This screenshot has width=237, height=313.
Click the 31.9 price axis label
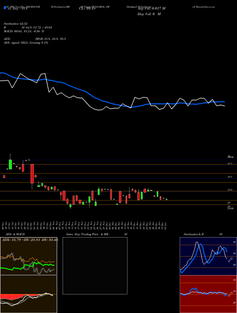tap(230, 190)
